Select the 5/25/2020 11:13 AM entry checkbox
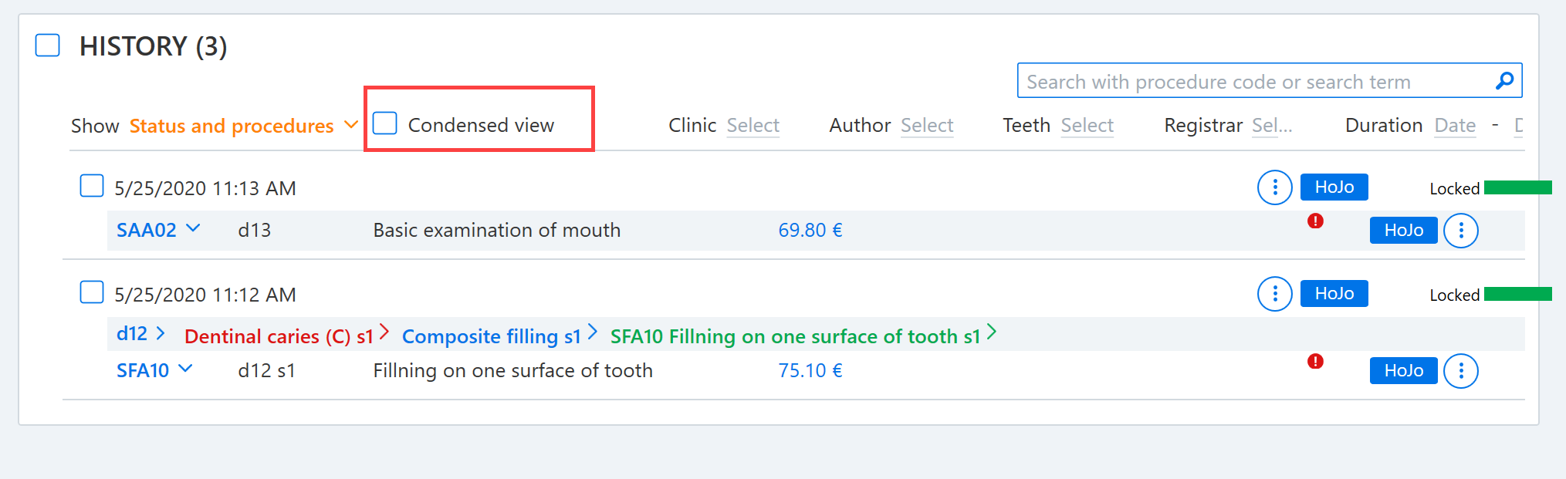The height and width of the screenshot is (479, 1566). click(92, 186)
